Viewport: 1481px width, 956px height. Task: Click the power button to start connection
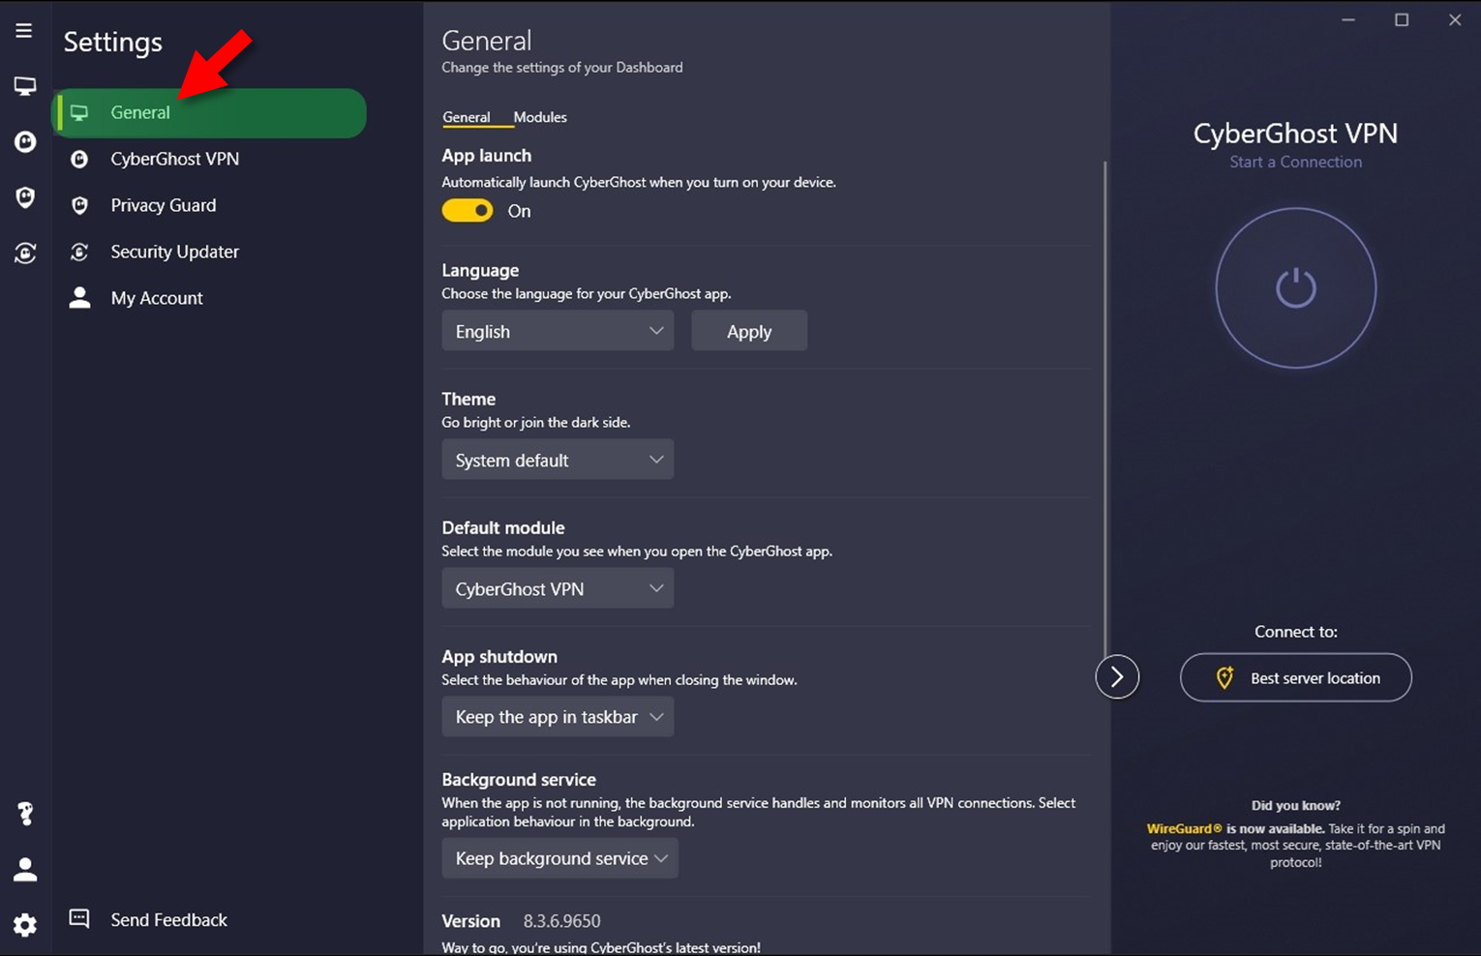(1295, 288)
